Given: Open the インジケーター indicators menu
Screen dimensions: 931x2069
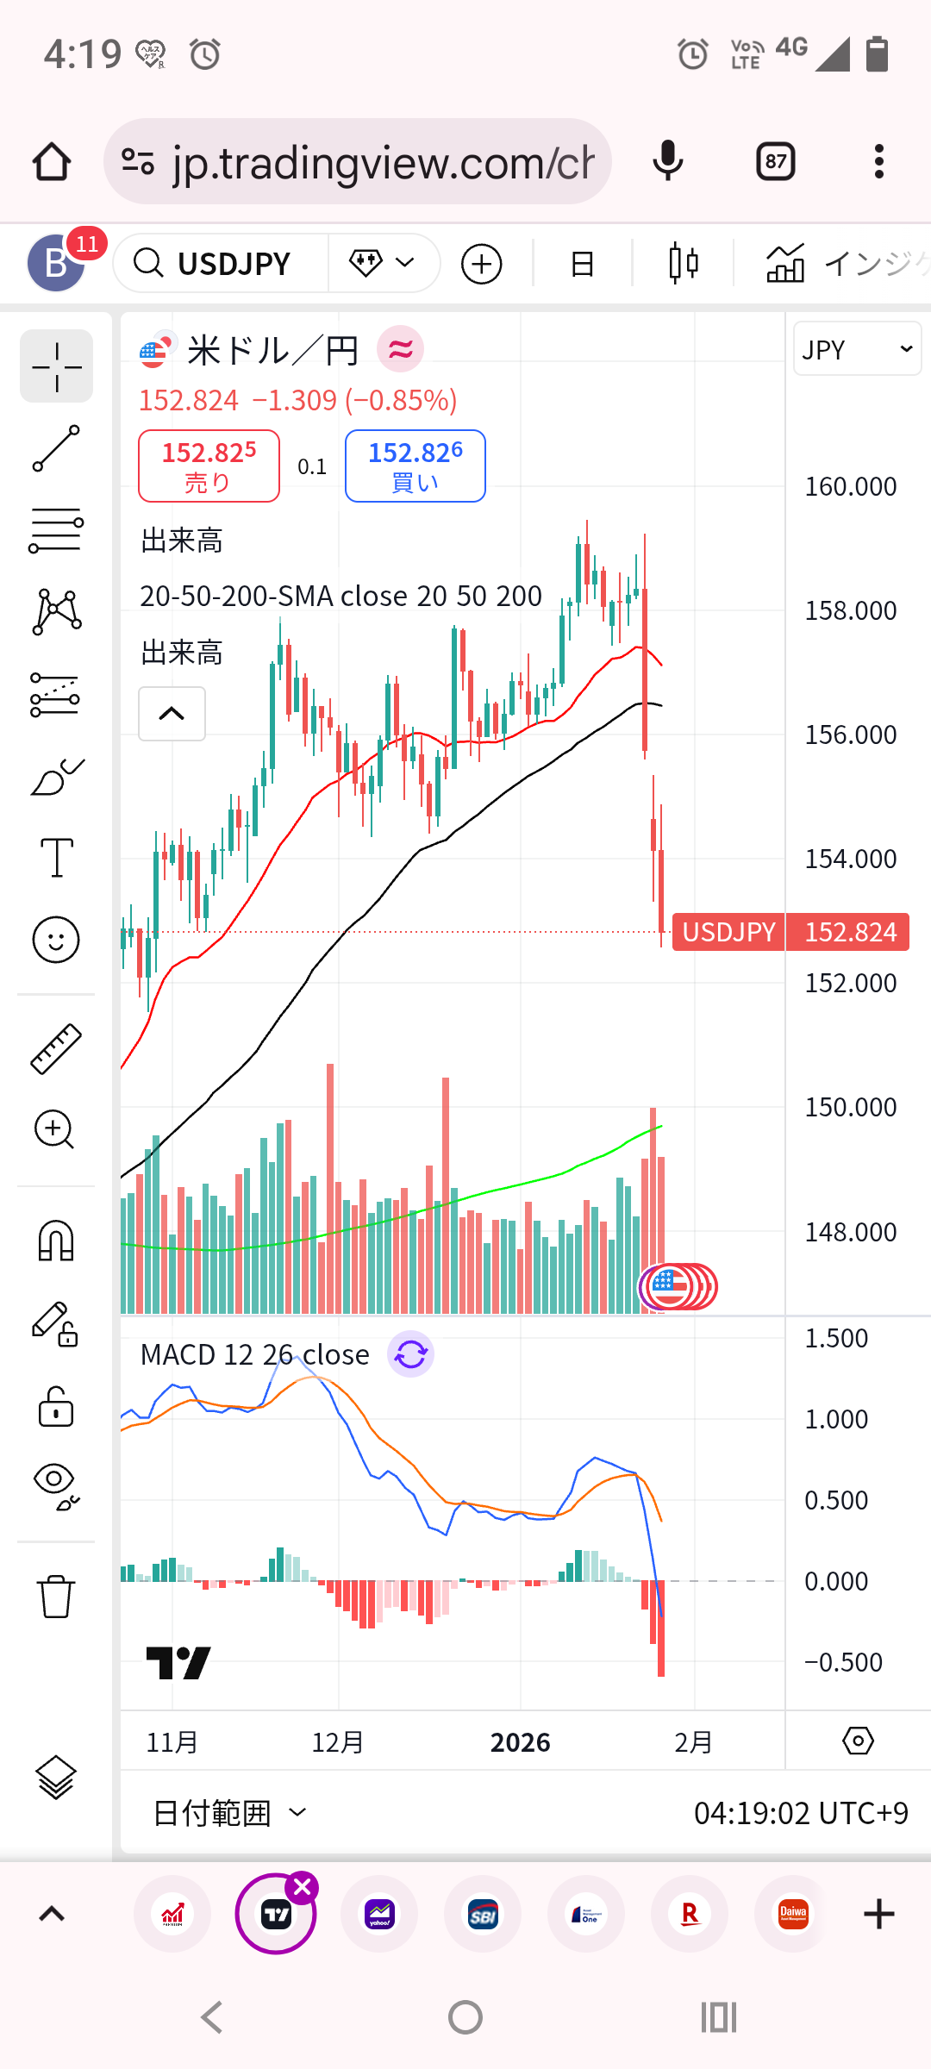Looking at the screenshot, I should pos(845,264).
